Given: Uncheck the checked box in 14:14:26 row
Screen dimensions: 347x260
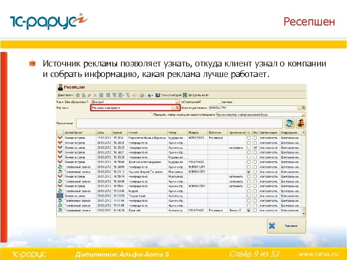Looking at the screenshot, I should (249, 210).
